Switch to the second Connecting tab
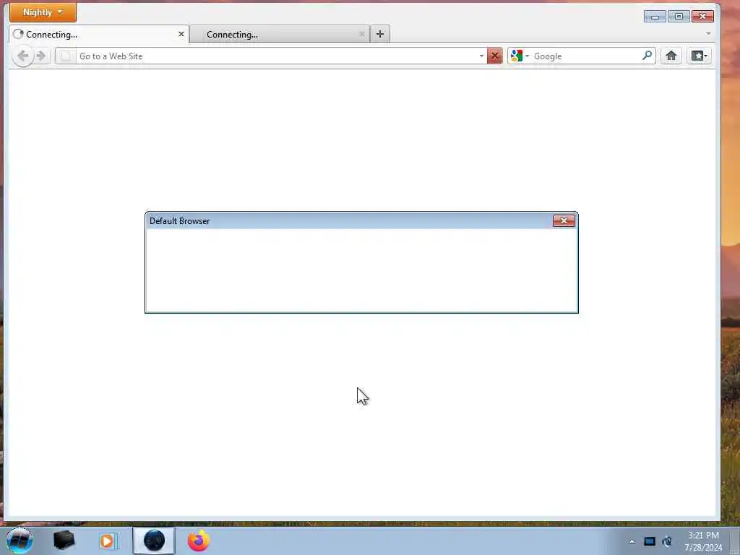The image size is (740, 555). (x=280, y=34)
